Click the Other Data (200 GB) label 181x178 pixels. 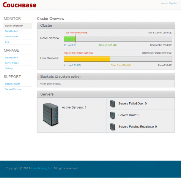click(x=121, y=65)
